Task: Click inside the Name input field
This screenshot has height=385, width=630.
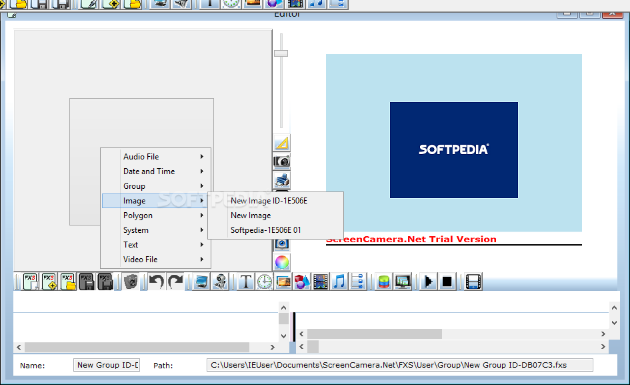Action: pyautogui.click(x=107, y=365)
